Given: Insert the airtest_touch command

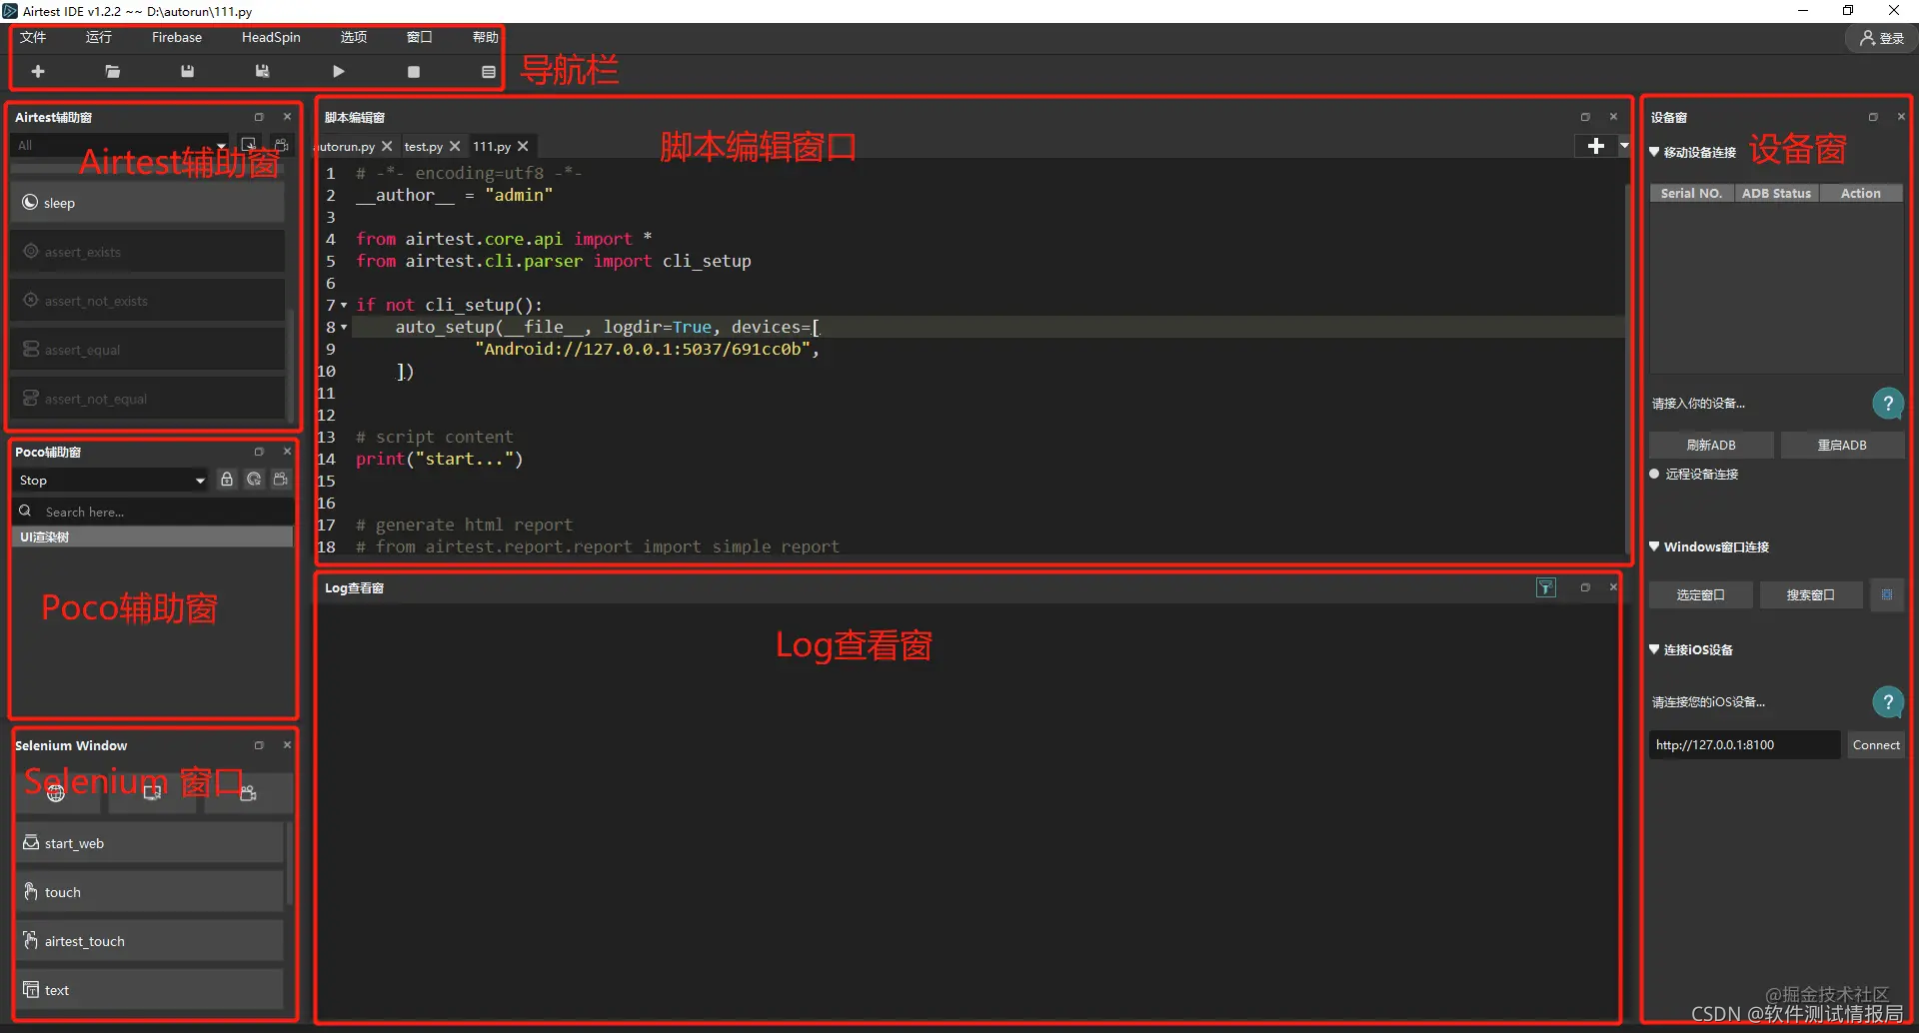Looking at the screenshot, I should [150, 941].
